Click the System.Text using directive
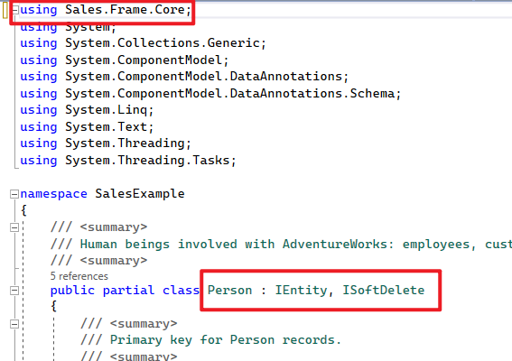This screenshot has width=512, height=361. (x=87, y=126)
